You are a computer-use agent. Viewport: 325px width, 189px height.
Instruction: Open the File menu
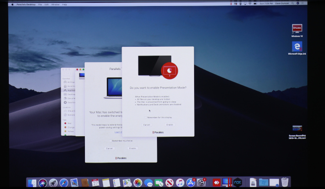(40, 4)
